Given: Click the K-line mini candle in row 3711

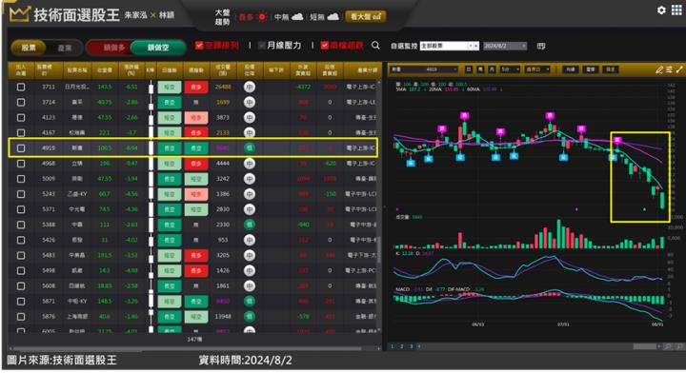Looking at the screenshot, I should [151, 87].
